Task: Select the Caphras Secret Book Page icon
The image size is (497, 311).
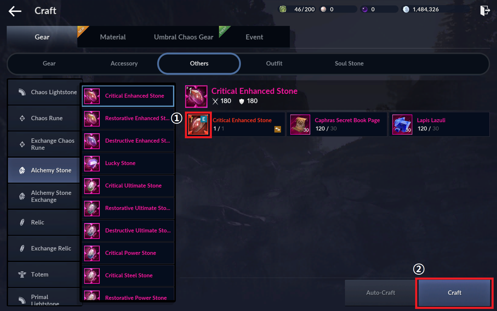Action: pyautogui.click(x=300, y=125)
